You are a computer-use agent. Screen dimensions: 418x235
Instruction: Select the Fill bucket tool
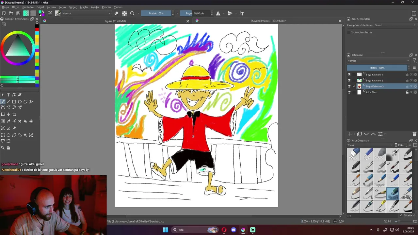pos(25,121)
